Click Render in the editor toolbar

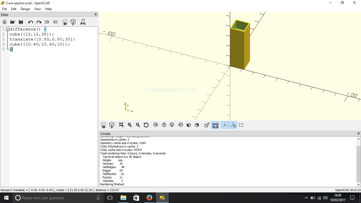coord(73,22)
